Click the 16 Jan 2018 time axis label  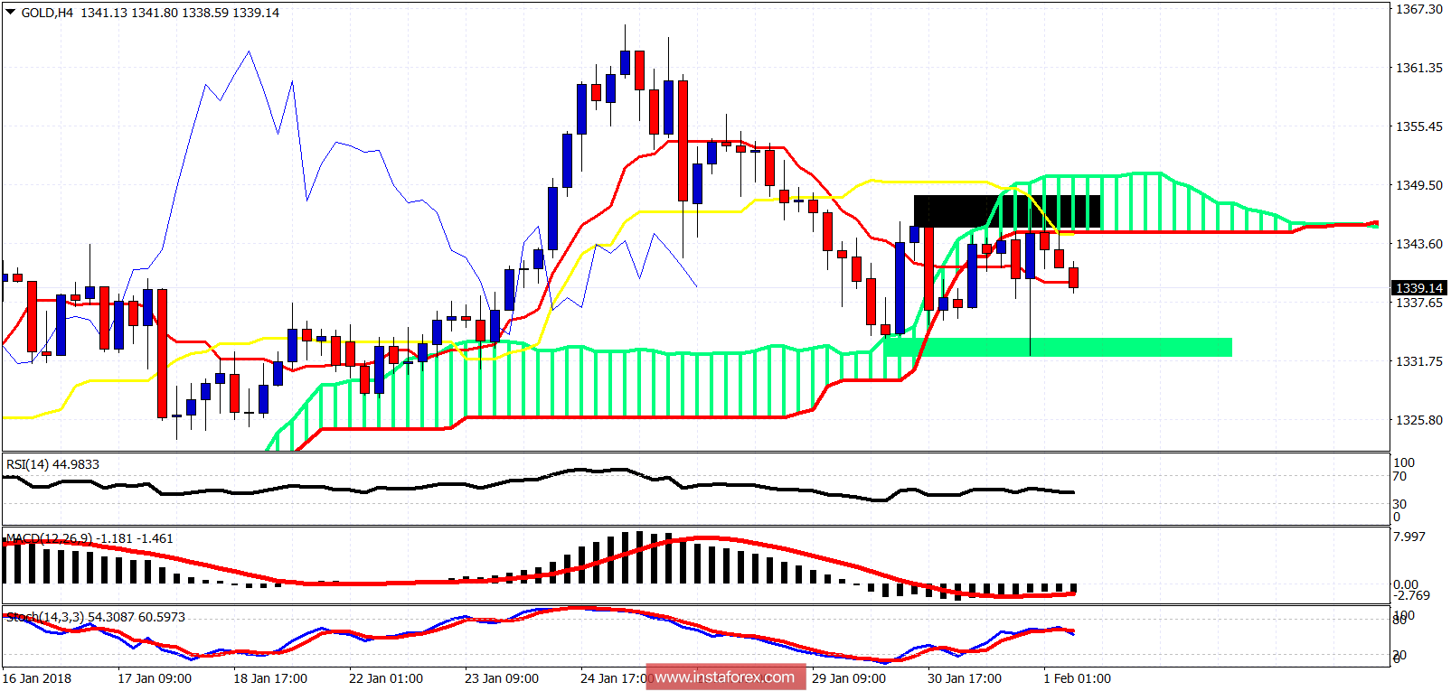click(x=37, y=678)
